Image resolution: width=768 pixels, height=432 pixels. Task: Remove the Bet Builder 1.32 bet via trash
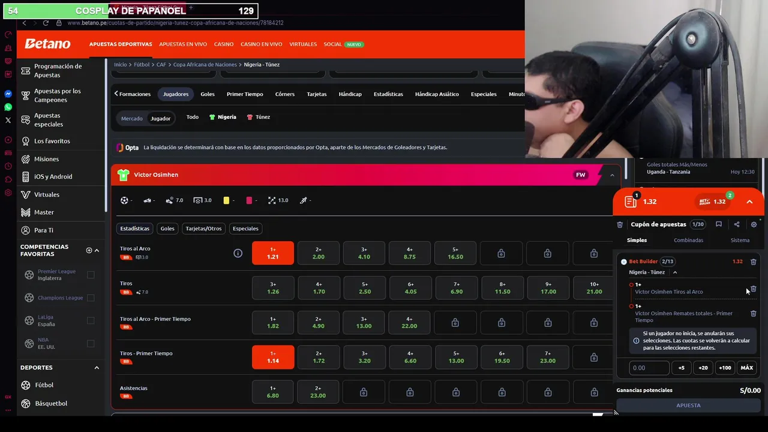point(754,262)
